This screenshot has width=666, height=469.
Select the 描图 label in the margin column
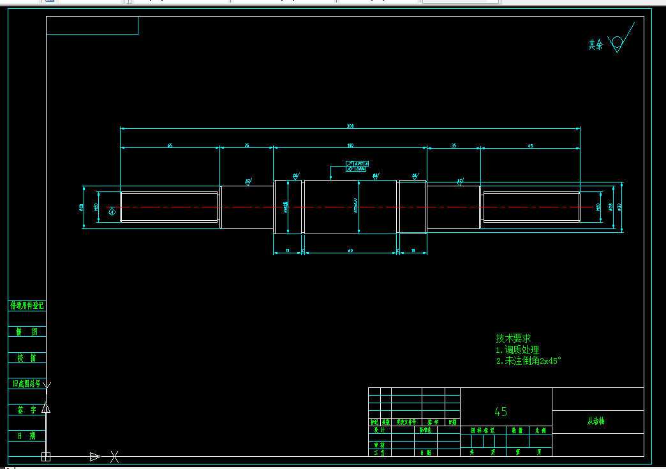coord(27,332)
